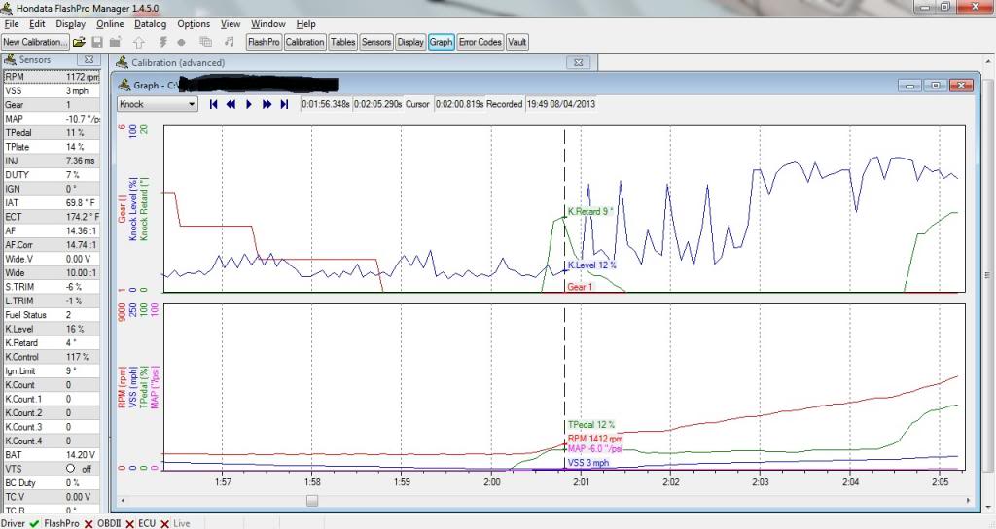Select the K.Level sensor row
Screen dimensions: 996x529
tap(51, 329)
